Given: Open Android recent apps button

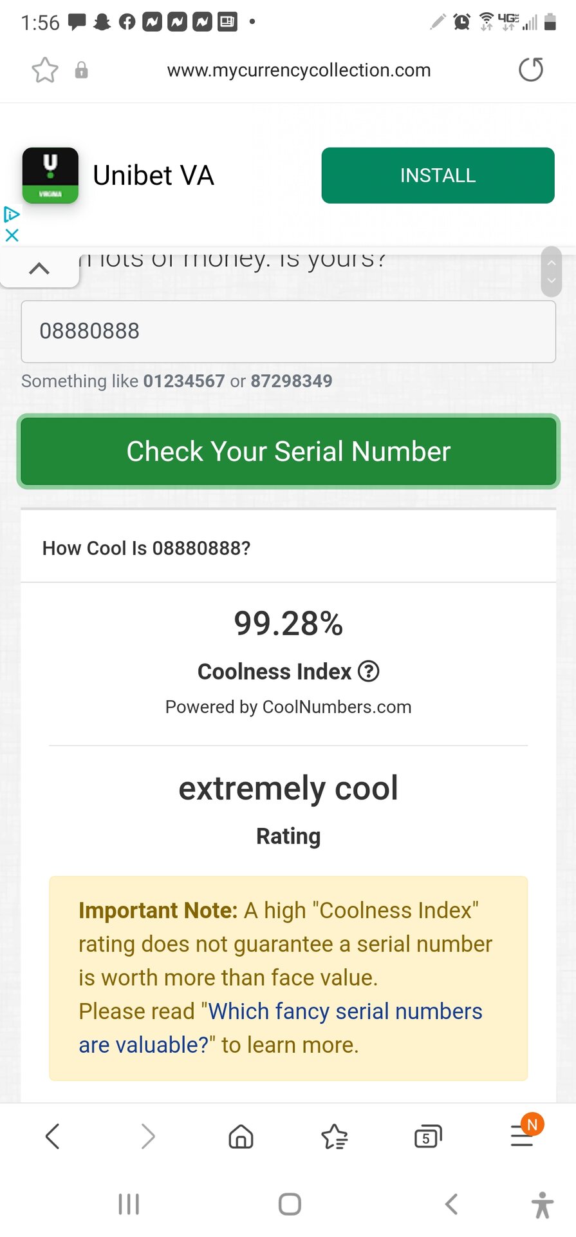Looking at the screenshot, I should pyautogui.click(x=129, y=1204).
